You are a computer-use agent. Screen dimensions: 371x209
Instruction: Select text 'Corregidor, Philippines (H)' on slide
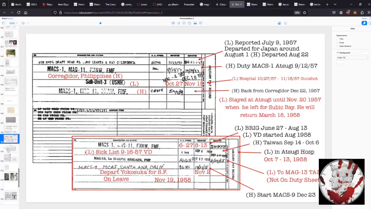[85, 76]
